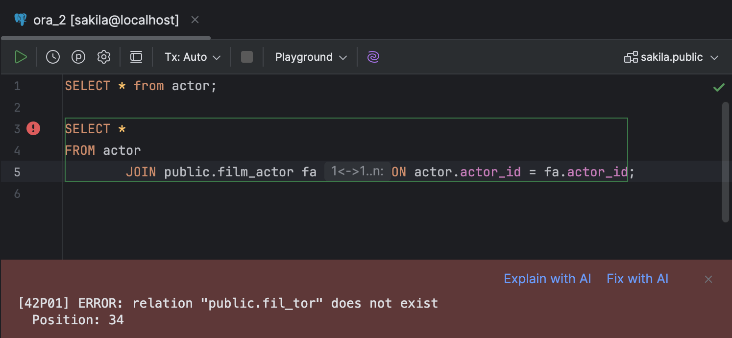Click the Explain with AI link
Screen dimensions: 732x338
547,278
